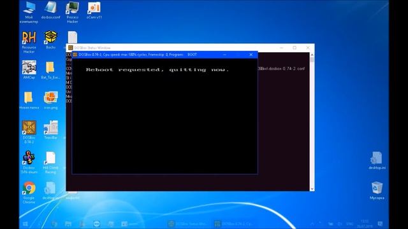
Task: Launch the Bochs shortcut icon
Action: pos(50,40)
